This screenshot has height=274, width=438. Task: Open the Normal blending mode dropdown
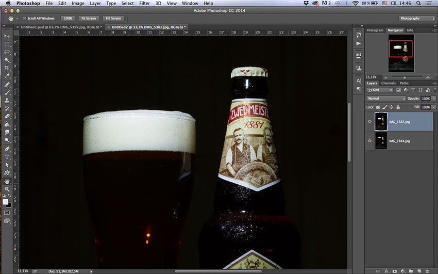click(x=386, y=99)
